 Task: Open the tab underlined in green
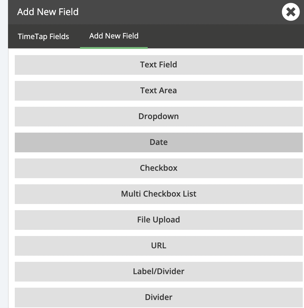point(114,36)
